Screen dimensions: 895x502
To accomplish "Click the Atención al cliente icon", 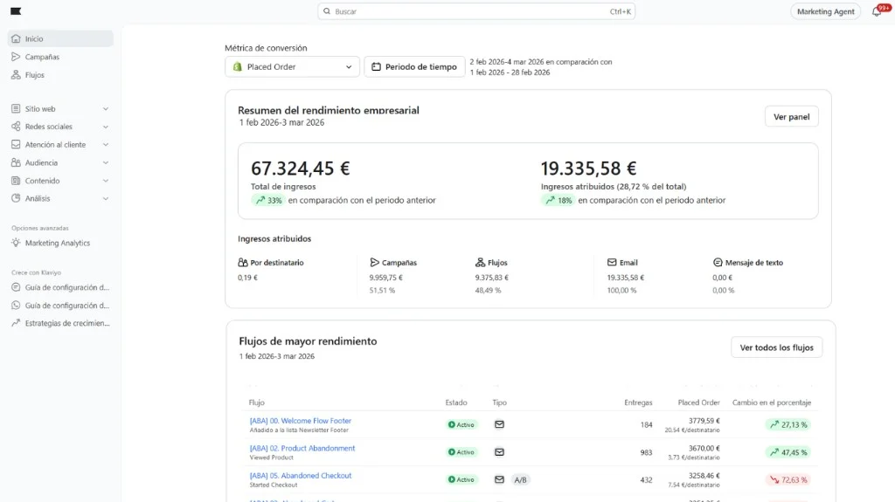I will pyautogui.click(x=16, y=144).
